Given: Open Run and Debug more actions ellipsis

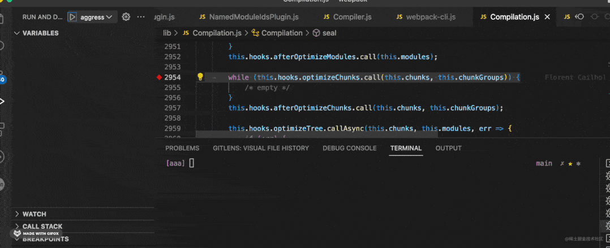Looking at the screenshot, I should [x=141, y=17].
